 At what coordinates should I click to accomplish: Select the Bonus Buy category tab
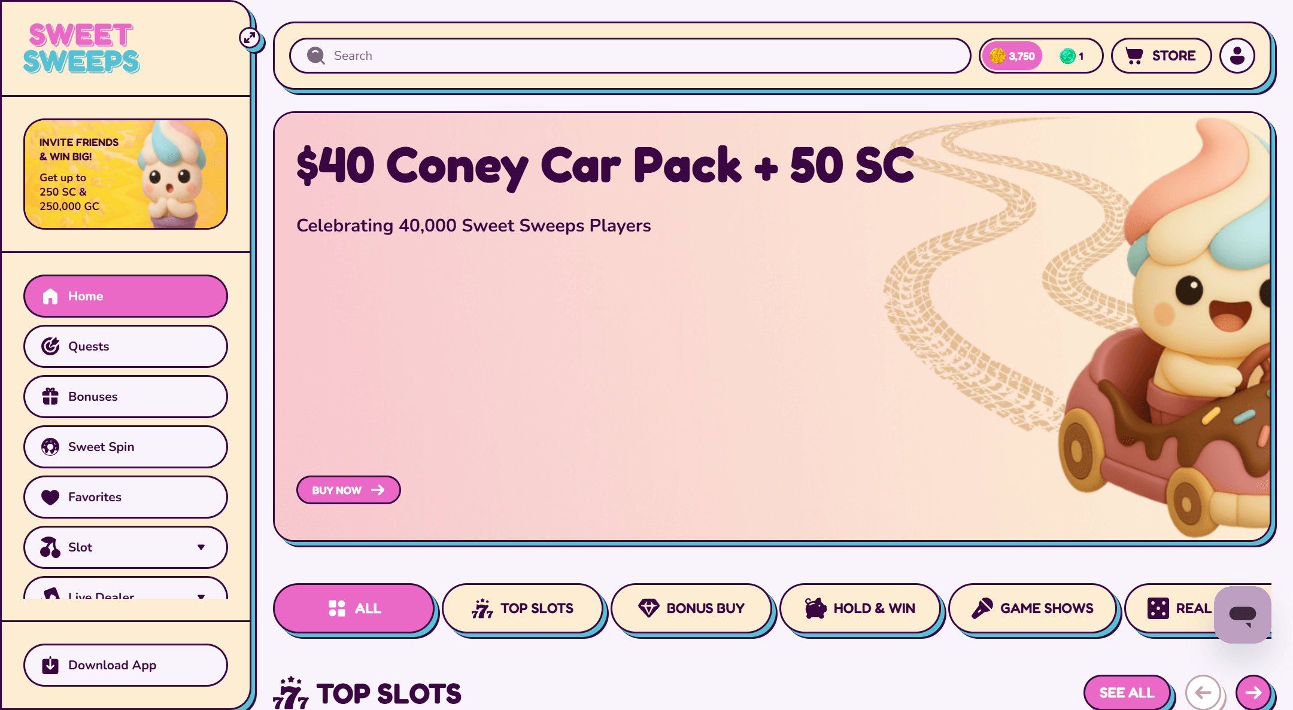click(691, 608)
